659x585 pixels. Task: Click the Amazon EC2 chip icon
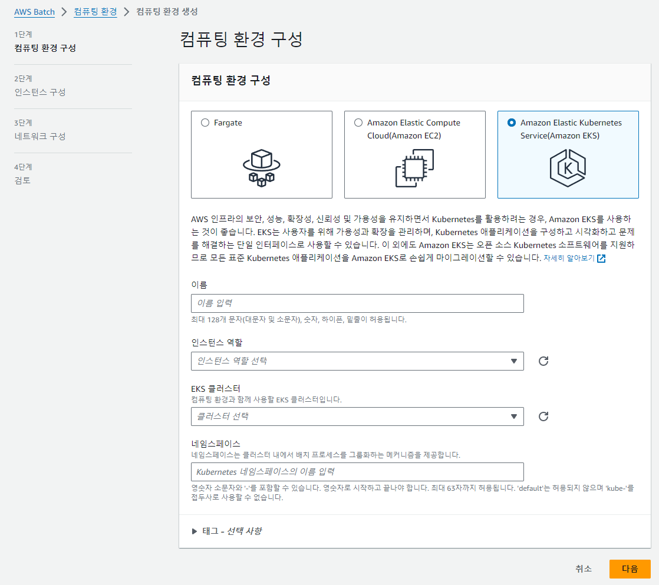click(x=415, y=168)
